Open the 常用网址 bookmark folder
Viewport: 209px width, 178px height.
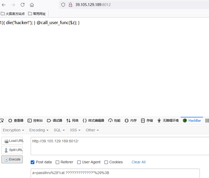point(37,14)
